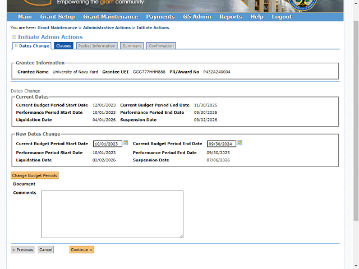Click current budget end date 11/30/2025
This screenshot has width=359, height=269.
tap(206, 105)
